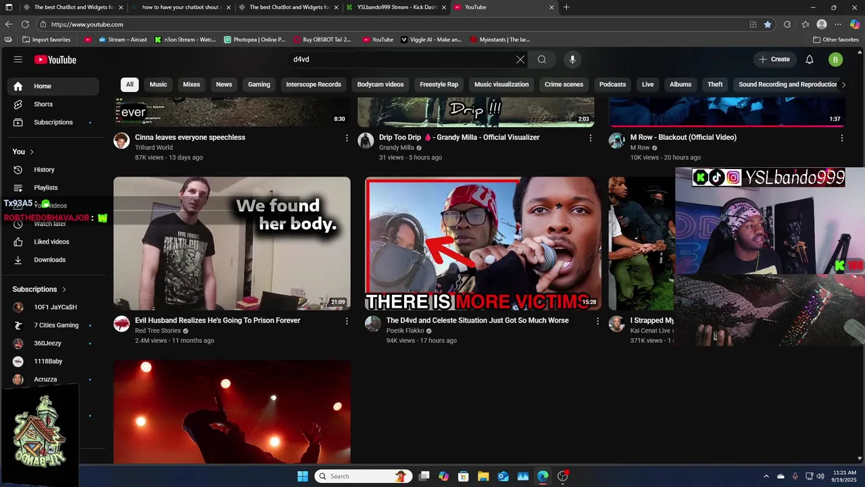Go back with the browser arrow

(x=9, y=24)
